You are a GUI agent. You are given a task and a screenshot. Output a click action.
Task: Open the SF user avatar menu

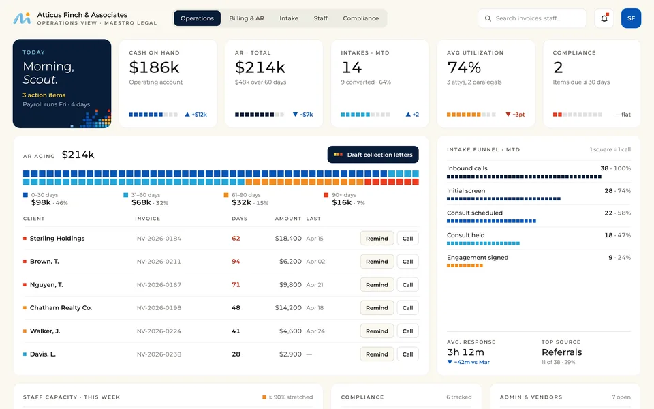pos(631,18)
